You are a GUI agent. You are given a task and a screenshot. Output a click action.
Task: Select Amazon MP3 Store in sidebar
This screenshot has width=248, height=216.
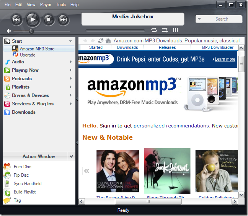[39, 49]
